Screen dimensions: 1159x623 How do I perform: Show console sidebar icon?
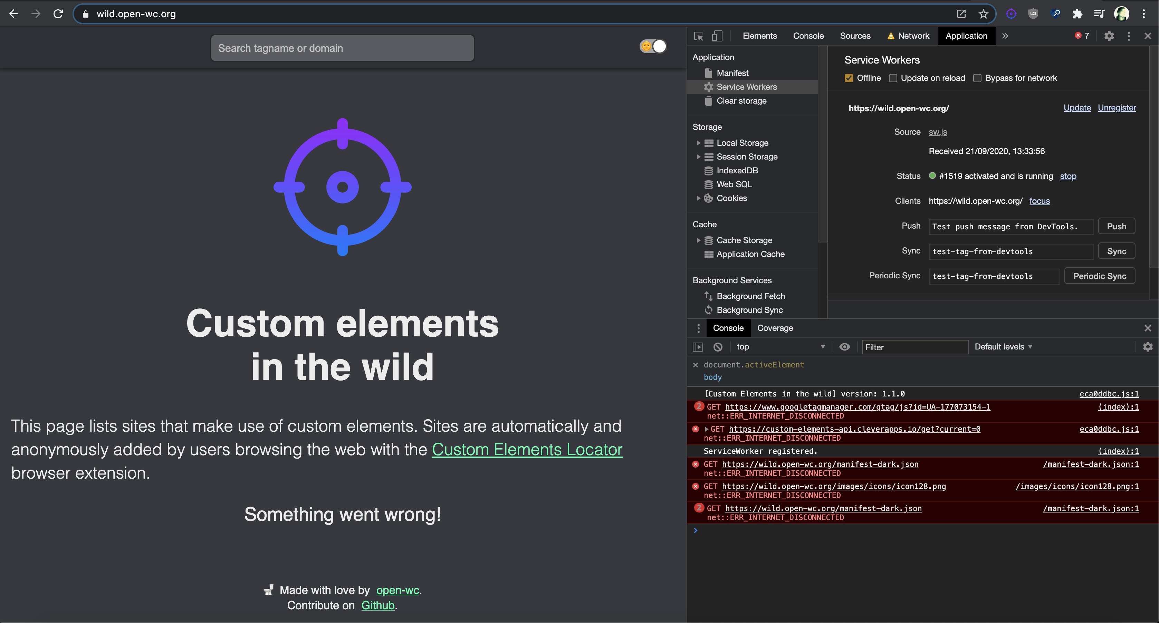[x=698, y=347]
